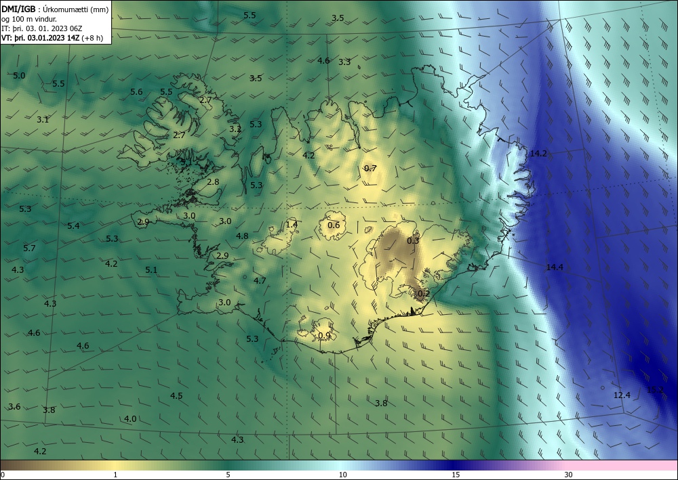Select the 5.4 value label on the map
Viewport: 678px width, 480px height.
point(73,225)
